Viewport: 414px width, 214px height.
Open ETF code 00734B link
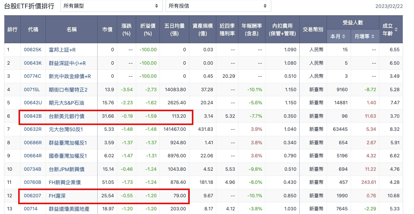32,169
